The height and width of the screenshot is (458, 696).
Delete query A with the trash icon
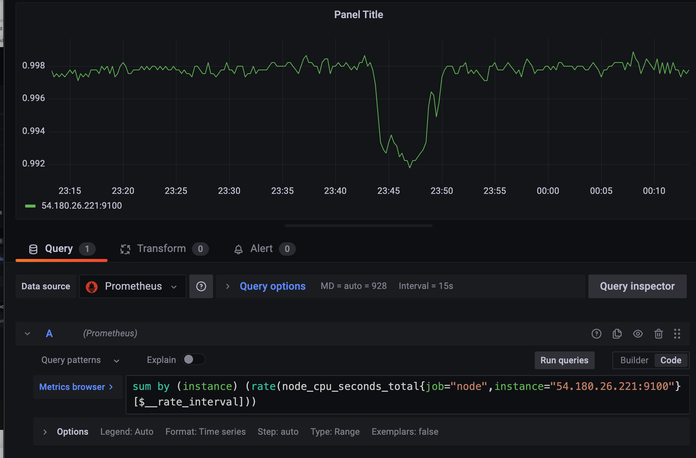(658, 334)
